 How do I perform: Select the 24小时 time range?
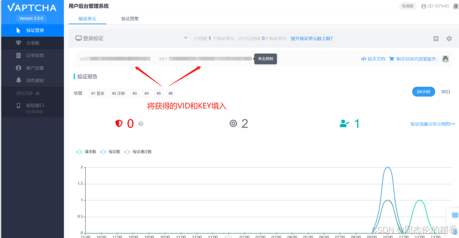coord(424,92)
